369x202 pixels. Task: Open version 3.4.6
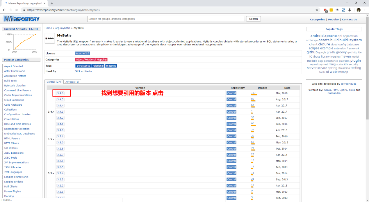(60, 93)
